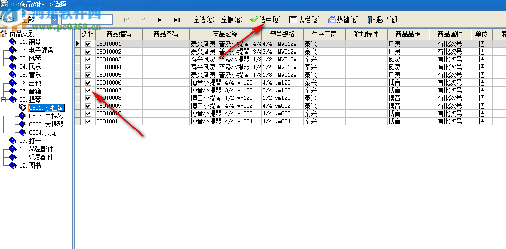Toggle checkbox for 08010003

tap(88, 59)
